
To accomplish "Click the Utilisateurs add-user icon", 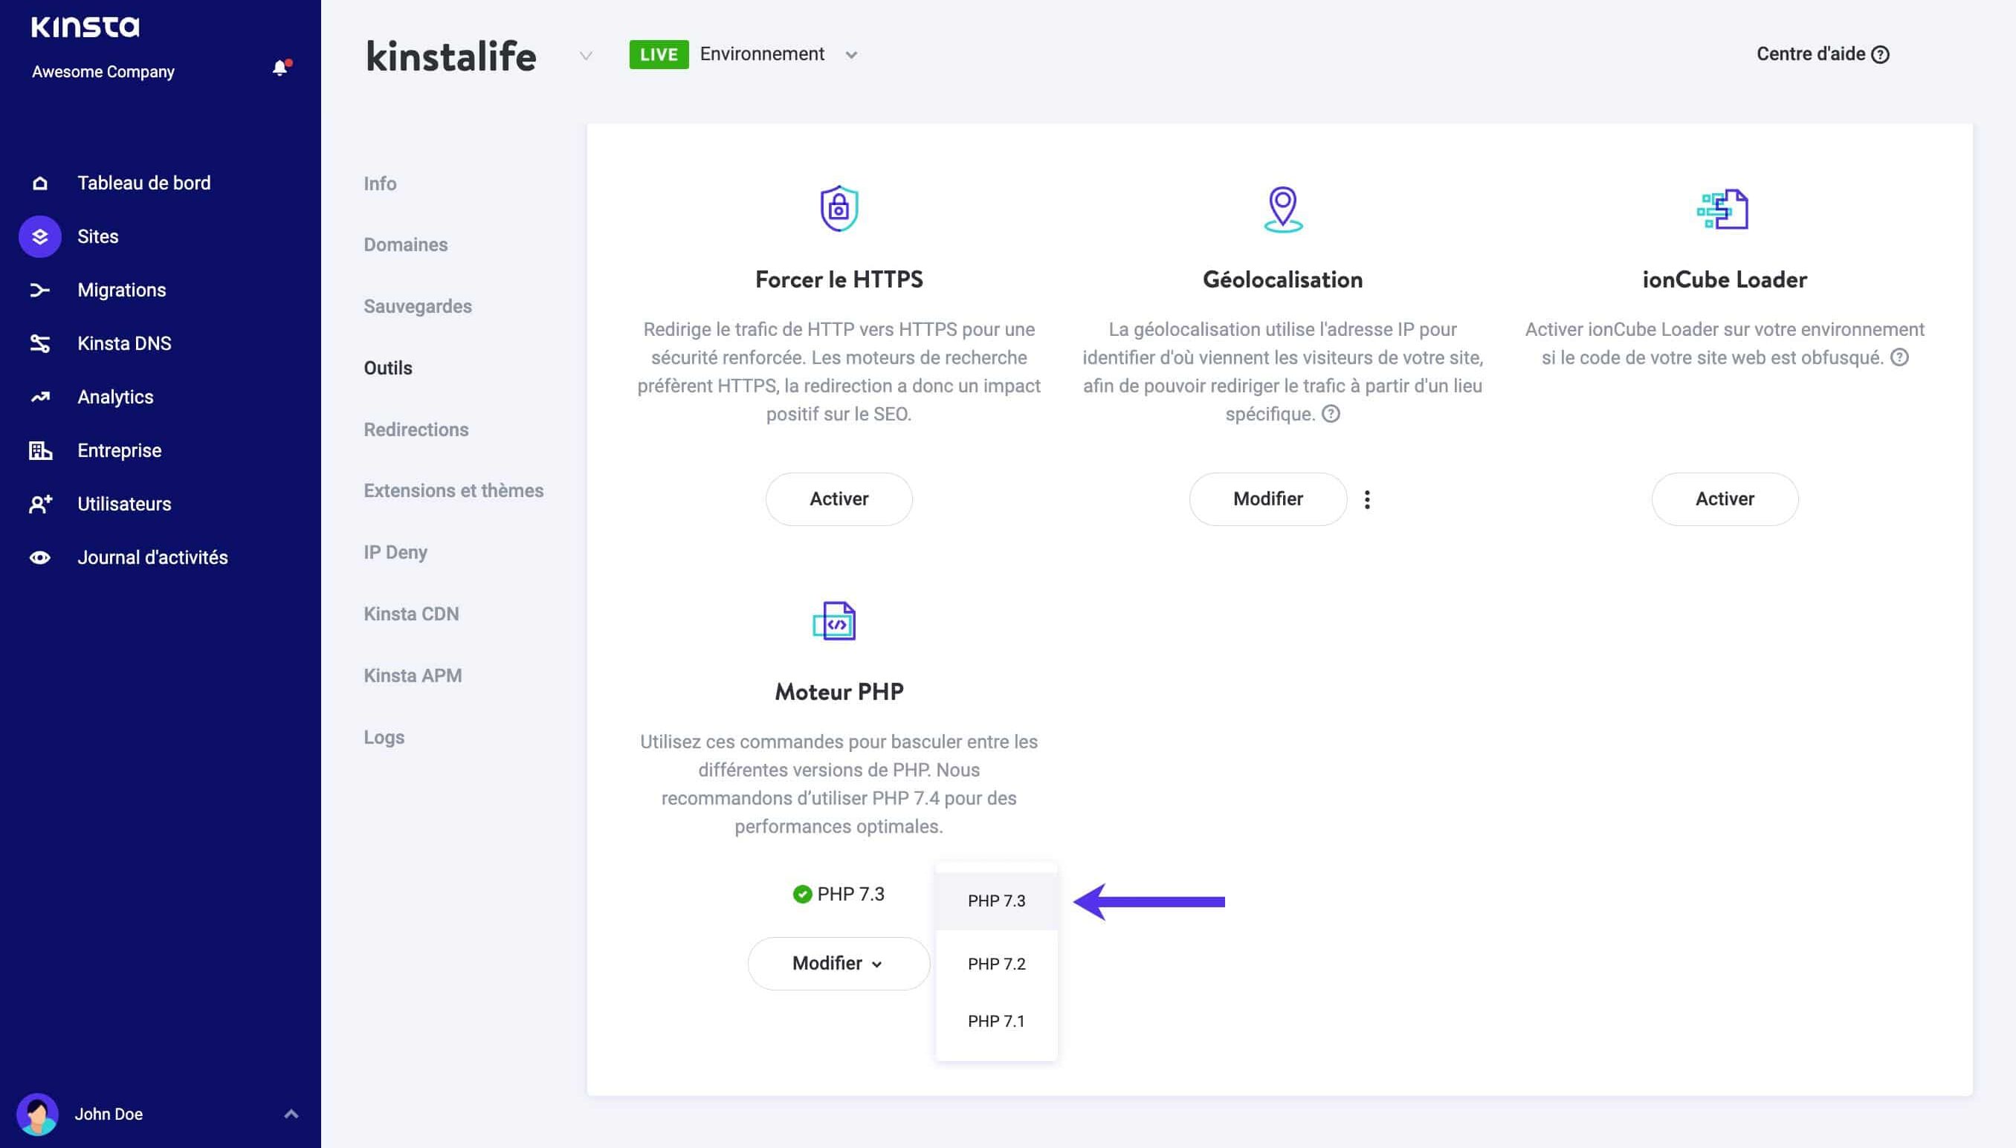I will coord(39,504).
